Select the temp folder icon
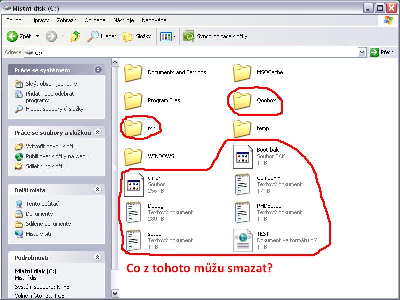This screenshot has width=400, height=300. (x=242, y=129)
